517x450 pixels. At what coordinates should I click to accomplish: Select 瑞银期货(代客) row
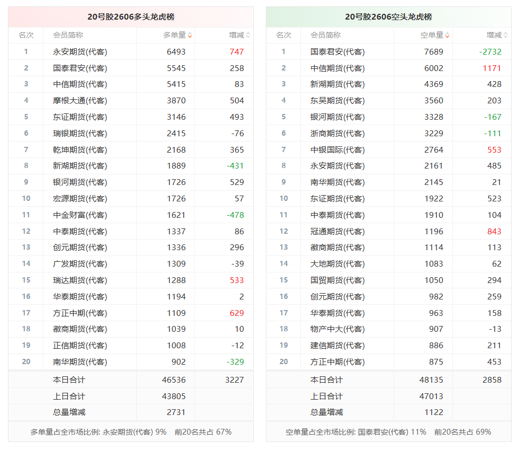(x=131, y=133)
